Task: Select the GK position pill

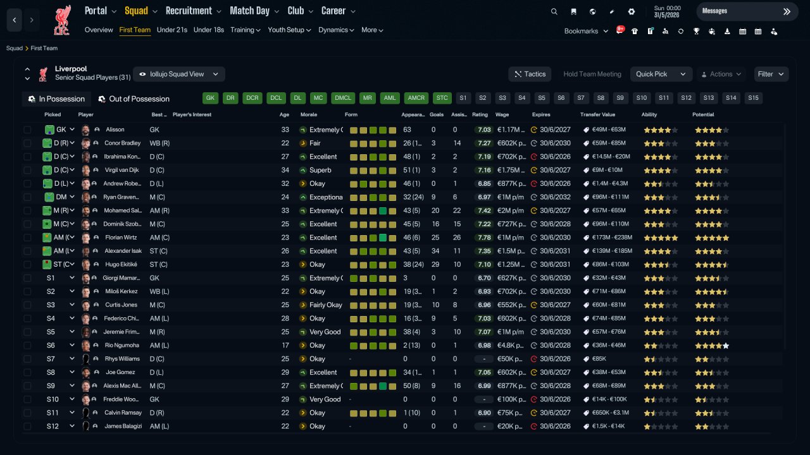Action: coord(211,98)
